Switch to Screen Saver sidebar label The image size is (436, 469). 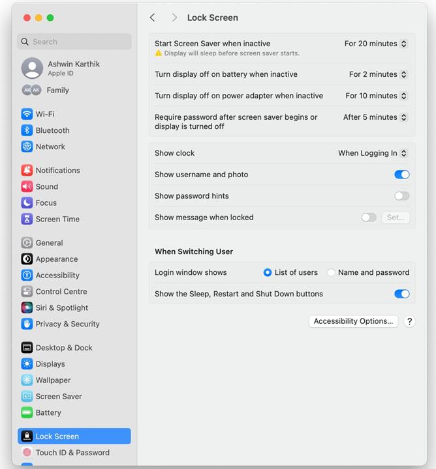point(59,396)
